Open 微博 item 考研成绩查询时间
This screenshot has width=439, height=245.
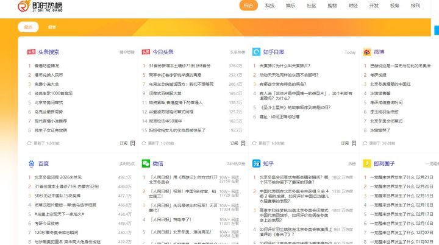386,102
